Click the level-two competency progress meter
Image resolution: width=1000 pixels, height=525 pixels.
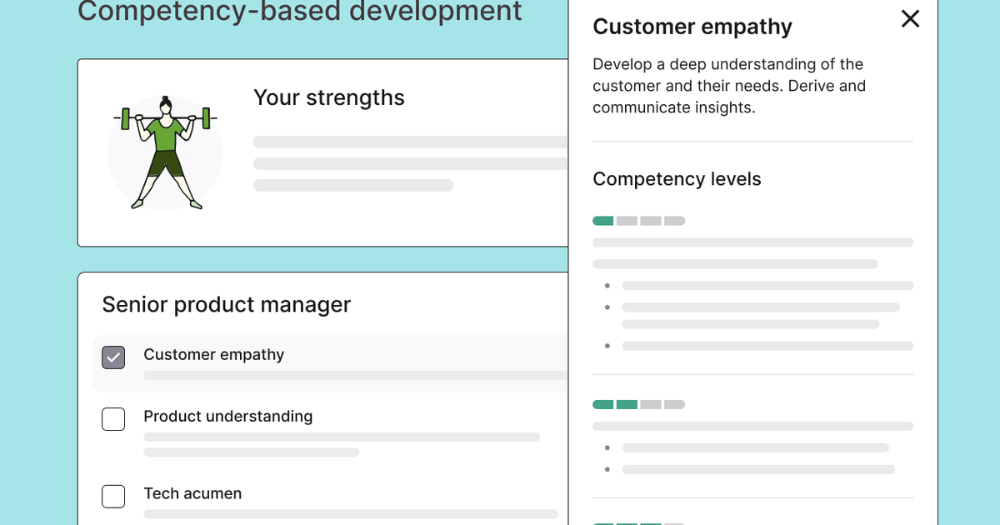637,404
